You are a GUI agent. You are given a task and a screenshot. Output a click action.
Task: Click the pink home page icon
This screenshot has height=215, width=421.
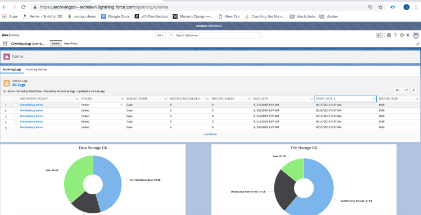click(x=7, y=57)
